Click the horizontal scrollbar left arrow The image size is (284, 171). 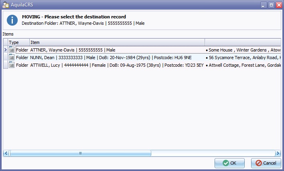tap(6, 153)
